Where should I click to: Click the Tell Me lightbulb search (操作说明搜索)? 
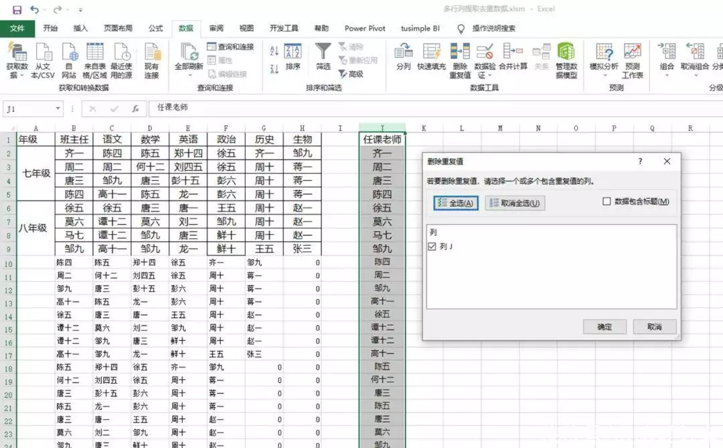point(488,29)
